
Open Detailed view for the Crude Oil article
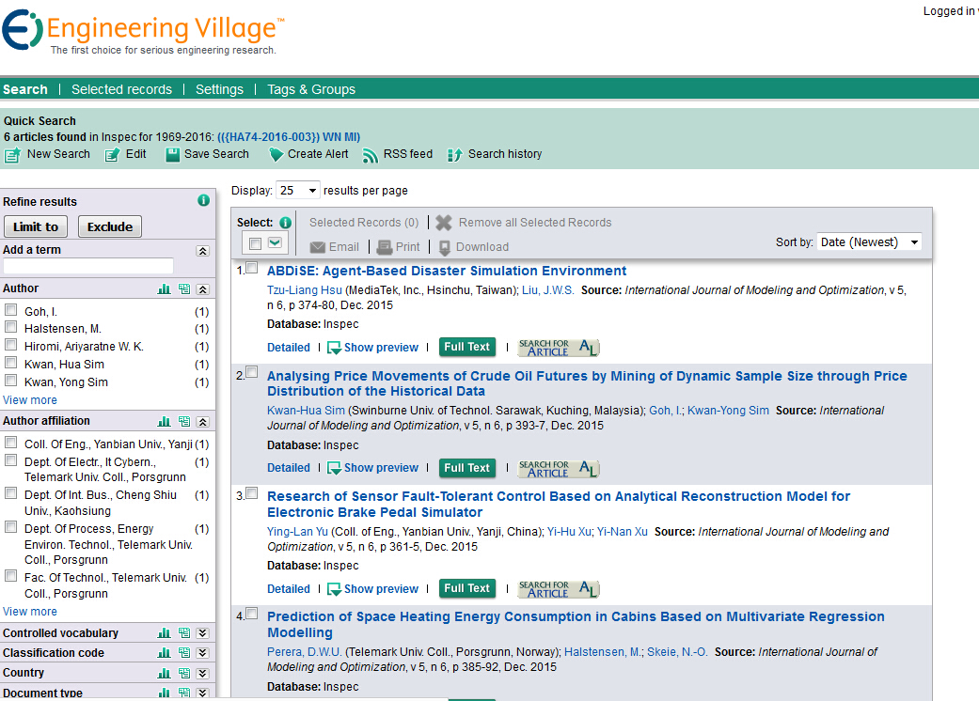289,468
